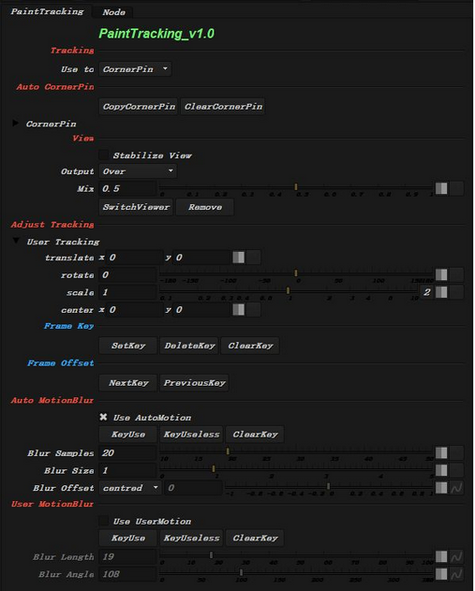Click animation menu icon next to rotate slider

[441, 274]
